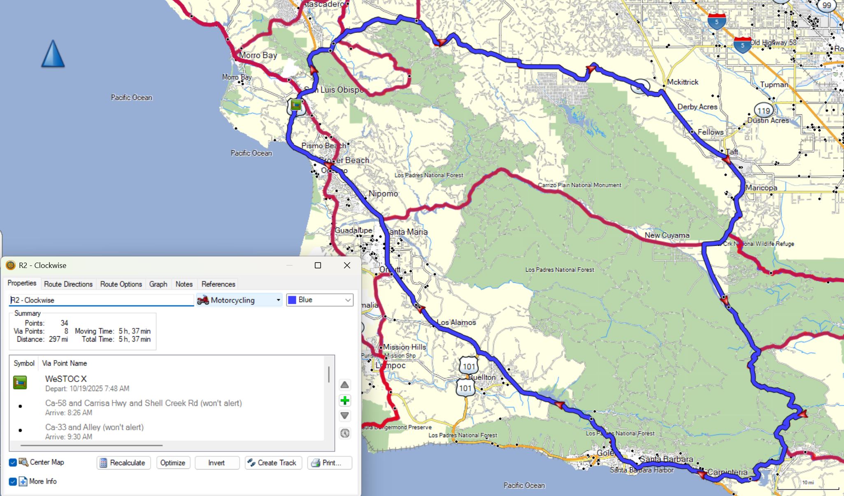844x496 pixels.
Task: Click the lodging waypoint marker on the map
Action: click(295, 105)
